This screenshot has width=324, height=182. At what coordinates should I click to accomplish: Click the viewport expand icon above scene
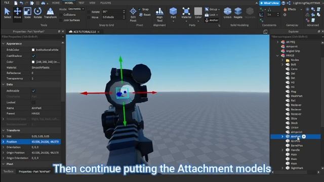[265, 31]
